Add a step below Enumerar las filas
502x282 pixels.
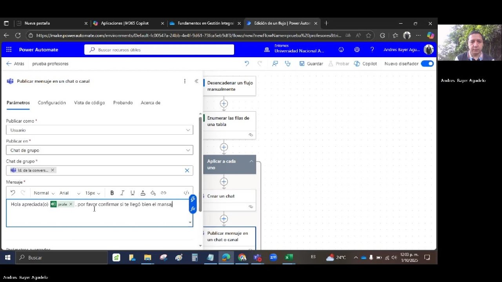tap(224, 147)
